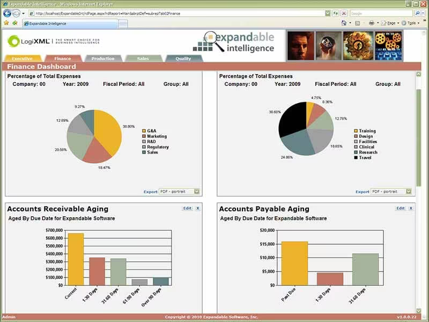Click the man's face thumbnail image
The width and height of the screenshot is (429, 322).
pos(301,46)
